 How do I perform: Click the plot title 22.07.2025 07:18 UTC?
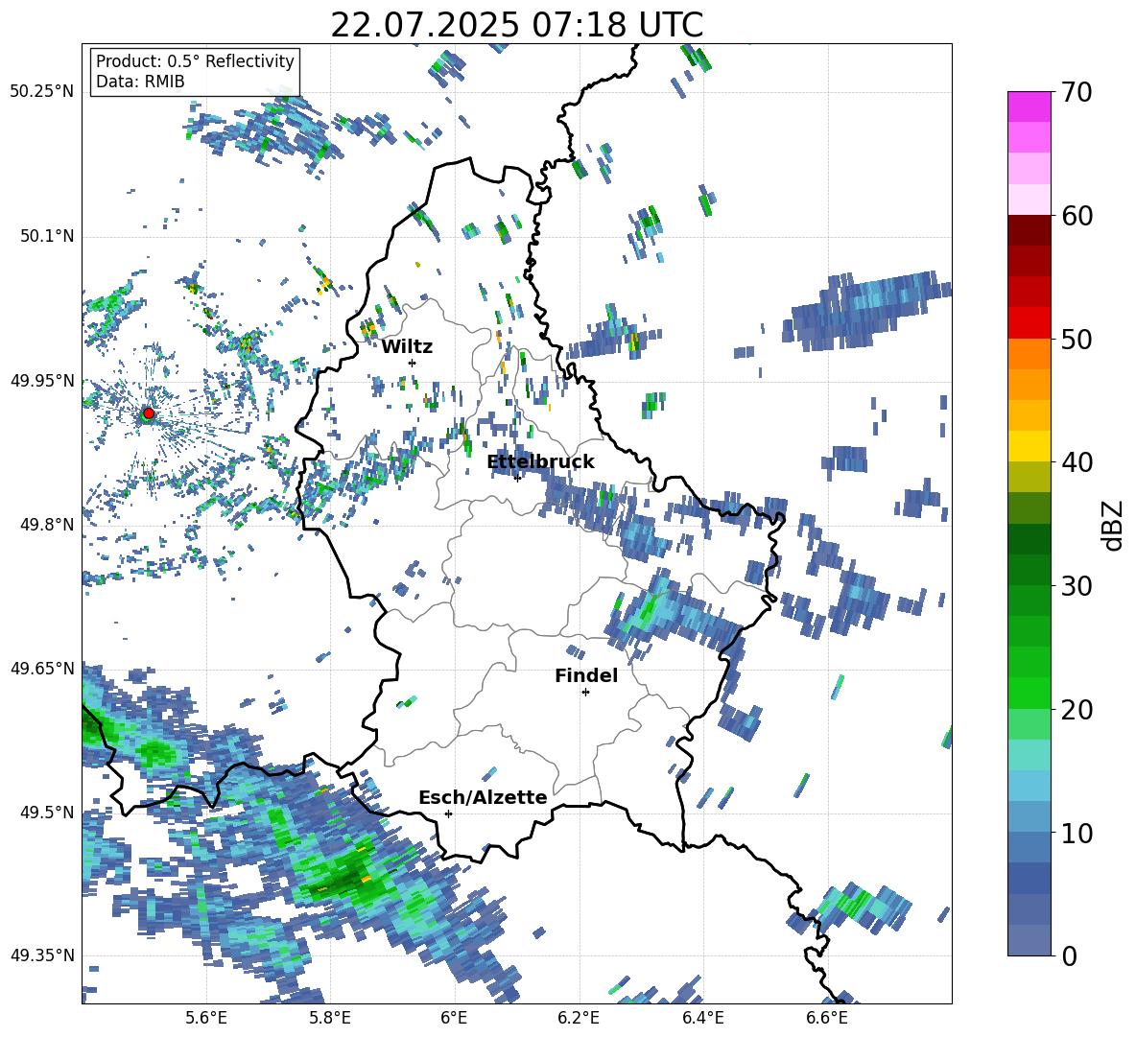point(516,25)
